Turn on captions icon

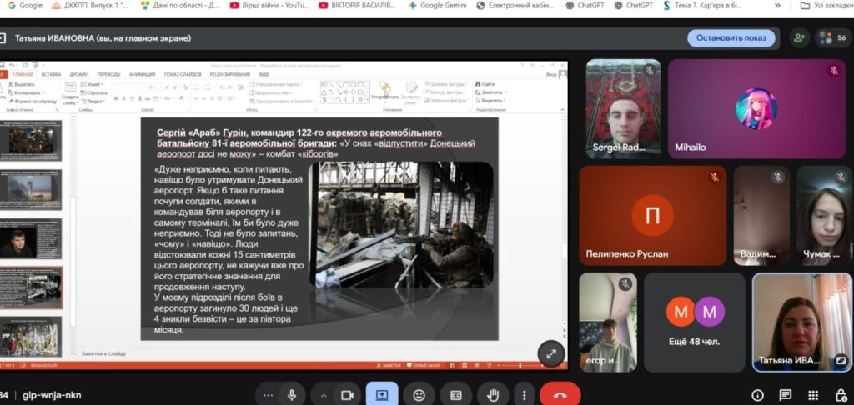pyautogui.click(x=456, y=394)
